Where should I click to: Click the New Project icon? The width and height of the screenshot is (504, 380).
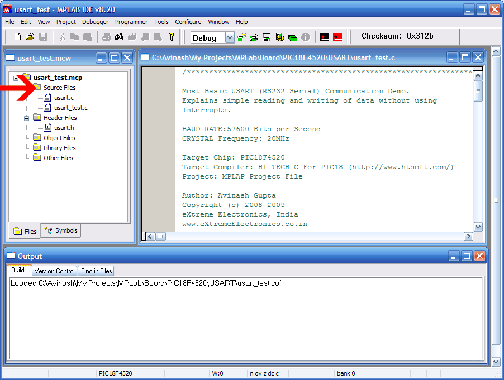click(241, 37)
